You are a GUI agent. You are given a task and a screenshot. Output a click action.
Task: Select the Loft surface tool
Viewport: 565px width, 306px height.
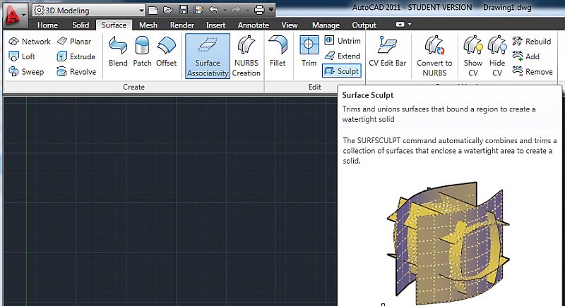click(22, 56)
